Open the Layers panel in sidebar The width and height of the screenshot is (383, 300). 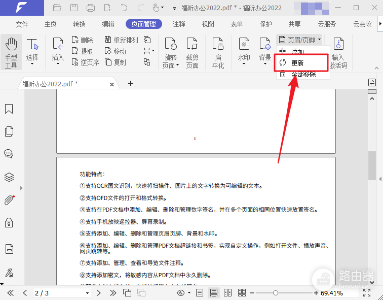[9, 177]
